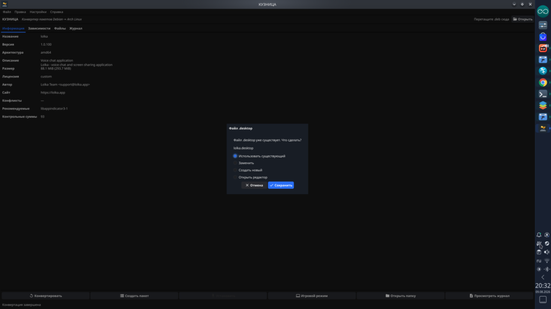The width and height of the screenshot is (551, 309).
Task: Click the 'lolka.desktop' filename in the dialog
Action: (x=243, y=148)
